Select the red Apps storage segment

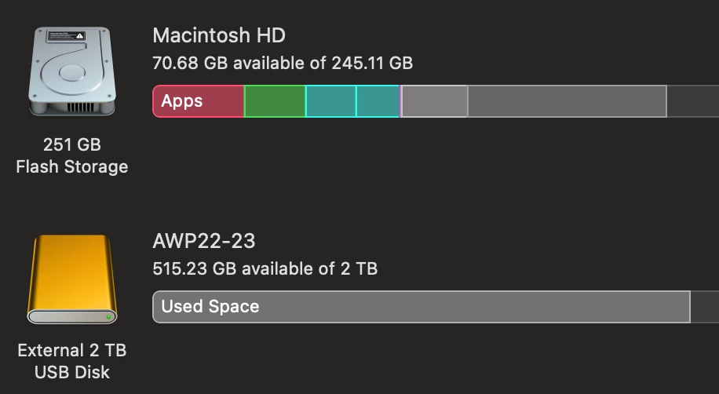pyautogui.click(x=198, y=101)
